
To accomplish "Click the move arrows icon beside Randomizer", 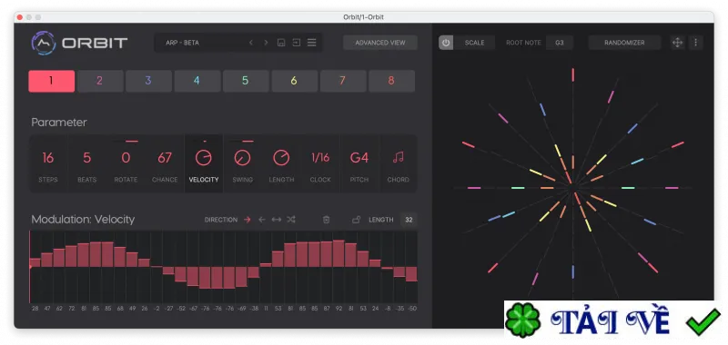I will (x=677, y=43).
